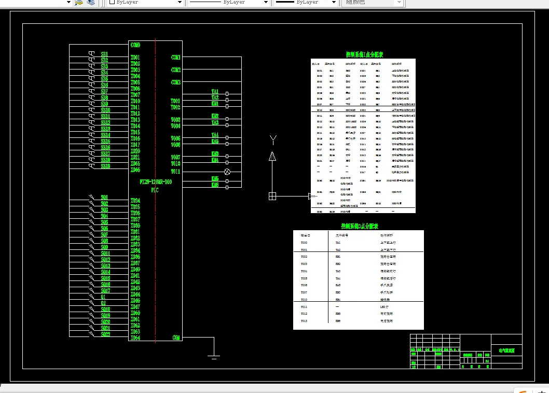The height and width of the screenshot is (393, 549).
Task: Click the make object's layer current icon
Action: (x=79, y=3)
